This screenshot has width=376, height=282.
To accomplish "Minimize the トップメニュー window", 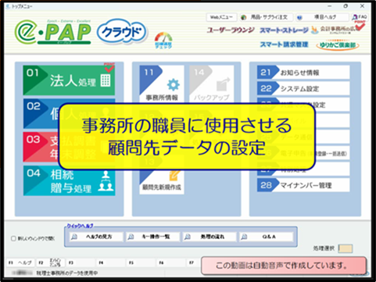I will [x=330, y=6].
